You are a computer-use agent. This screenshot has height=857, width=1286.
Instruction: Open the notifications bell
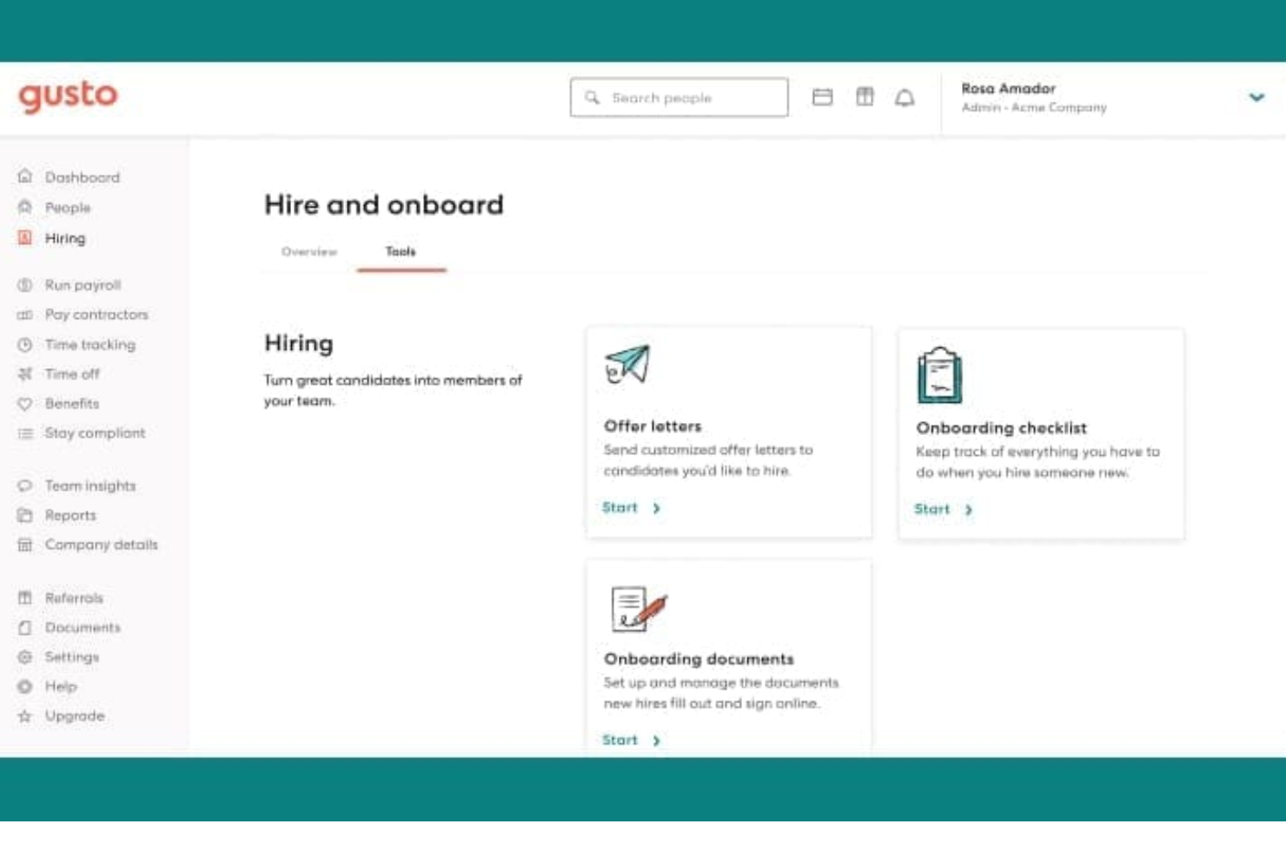tap(905, 97)
